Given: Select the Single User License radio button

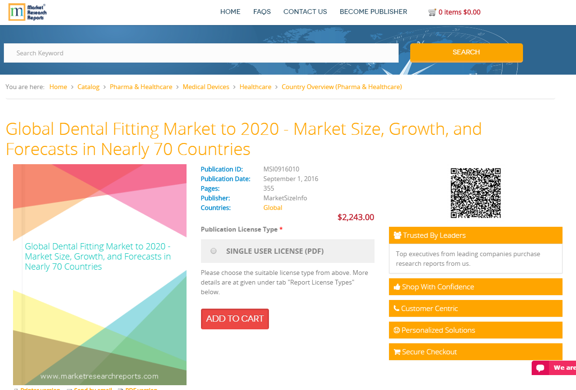Looking at the screenshot, I should tap(213, 251).
